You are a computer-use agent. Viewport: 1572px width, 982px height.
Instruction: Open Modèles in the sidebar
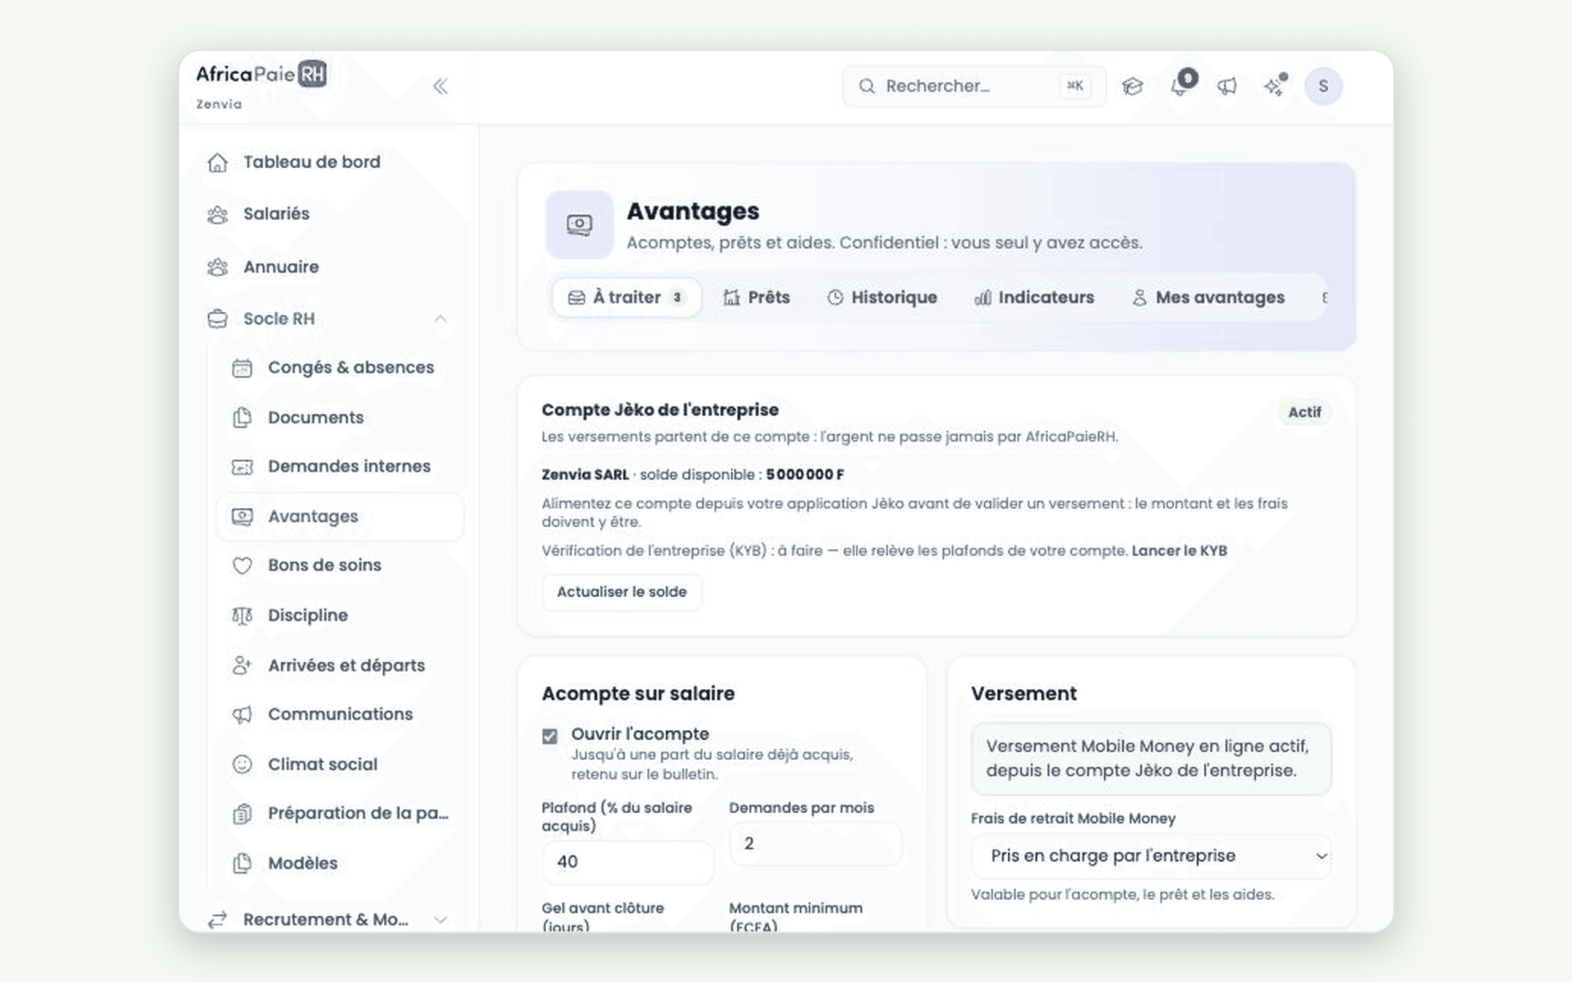(341, 863)
